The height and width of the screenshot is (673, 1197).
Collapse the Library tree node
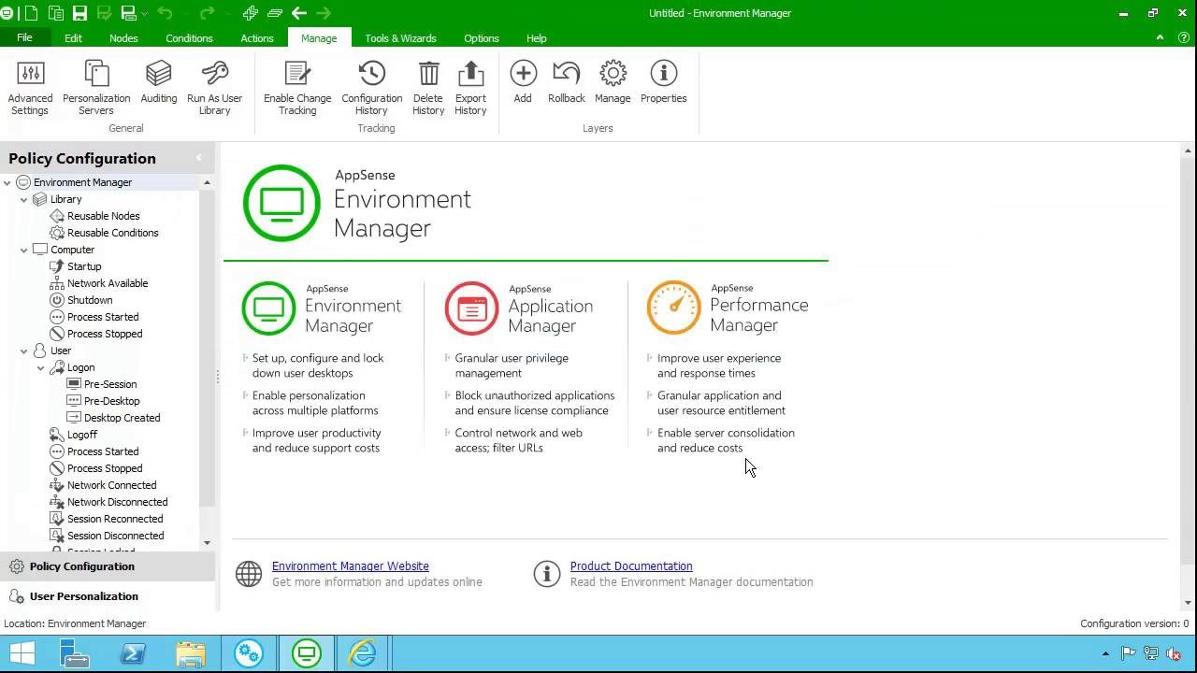click(x=24, y=199)
